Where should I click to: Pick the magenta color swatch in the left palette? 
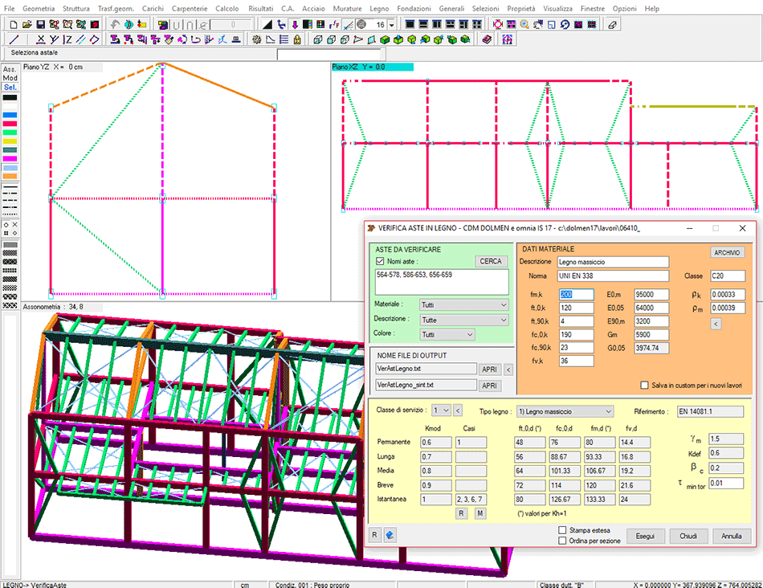[10, 159]
